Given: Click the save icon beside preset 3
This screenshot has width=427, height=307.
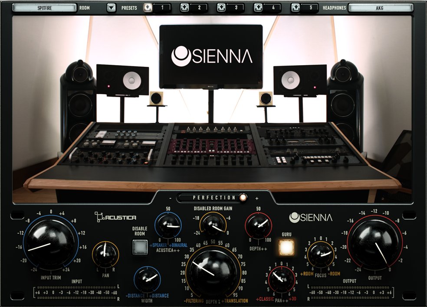Looking at the screenshot, I should pyautogui.click(x=221, y=8).
